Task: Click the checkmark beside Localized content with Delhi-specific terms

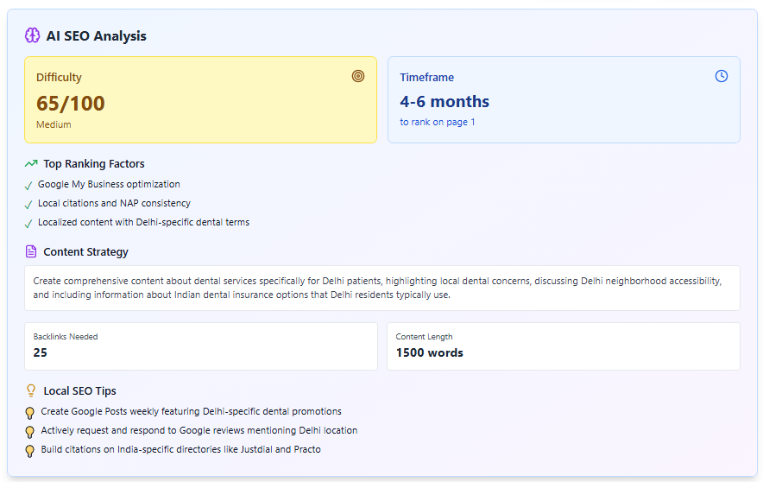Action: 28,224
